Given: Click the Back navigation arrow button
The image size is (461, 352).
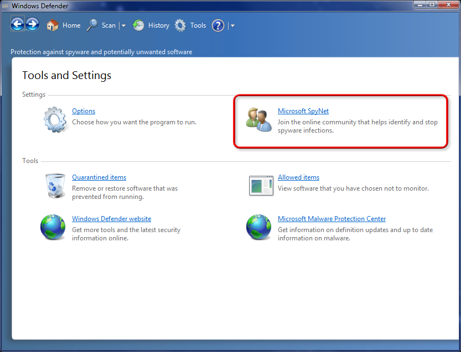Looking at the screenshot, I should click(18, 25).
